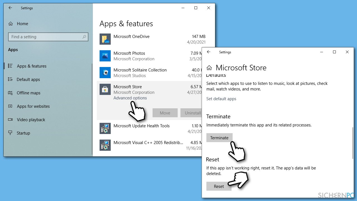
Task: Click the Terminate button
Action: pyautogui.click(x=219, y=138)
